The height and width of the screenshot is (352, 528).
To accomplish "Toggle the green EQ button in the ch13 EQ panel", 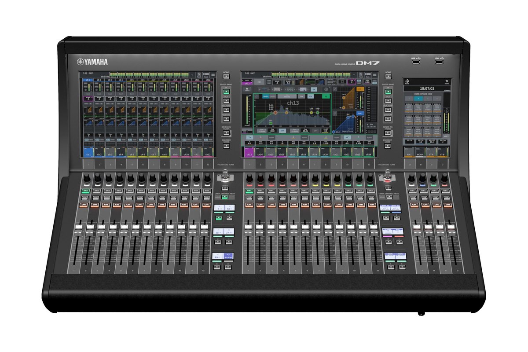I will click(x=326, y=96).
